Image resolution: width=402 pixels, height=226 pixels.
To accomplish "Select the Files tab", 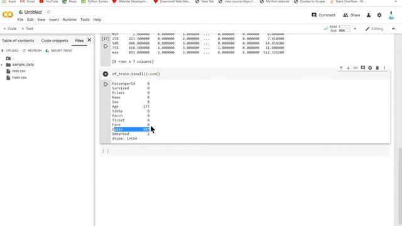I will 79,40.
